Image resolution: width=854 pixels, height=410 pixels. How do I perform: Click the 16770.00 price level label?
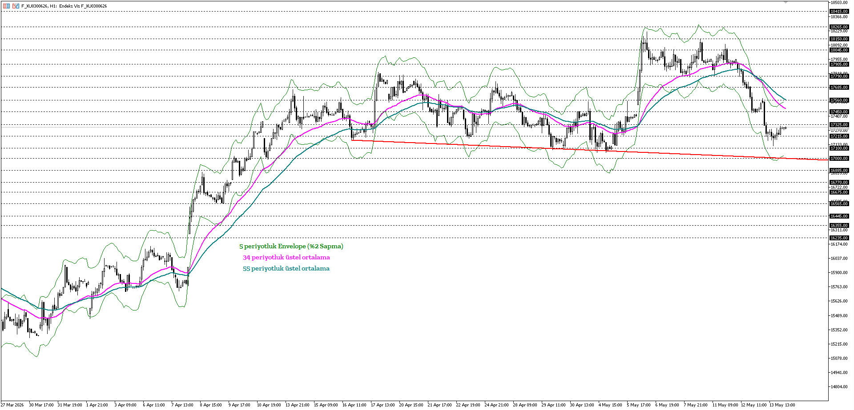(839, 183)
